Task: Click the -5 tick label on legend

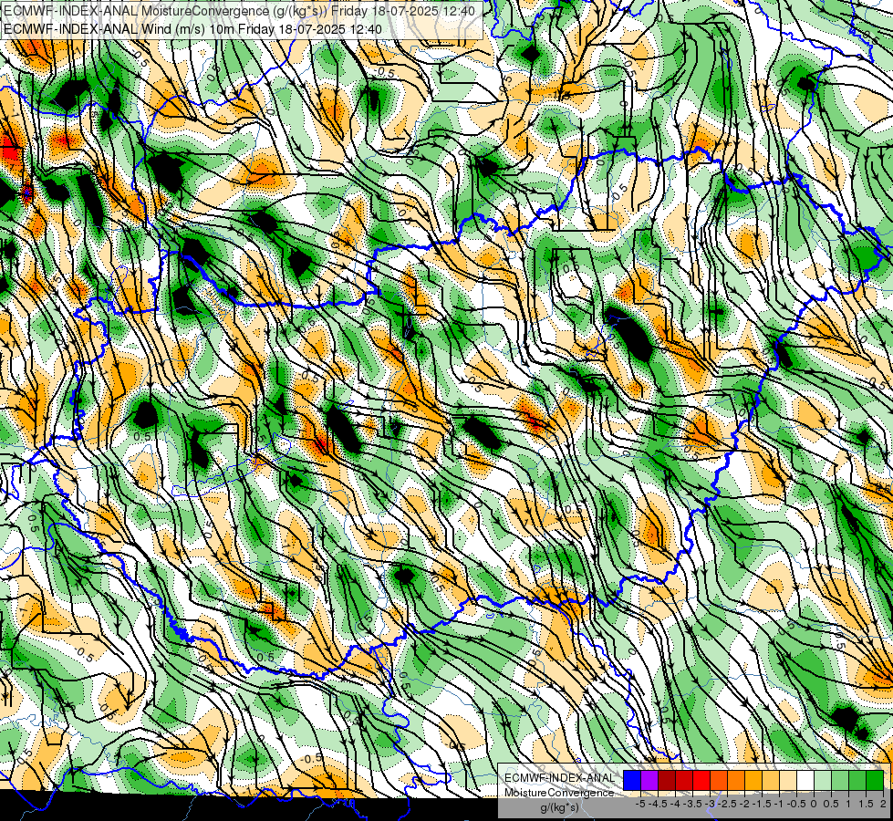Action: [x=640, y=804]
